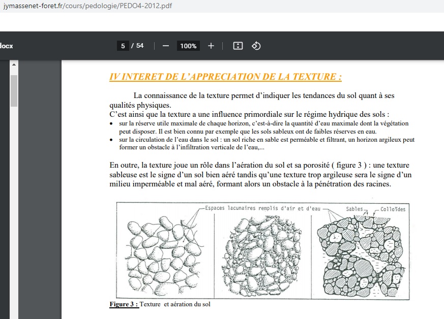Click the orange section IV heading

coord(225,77)
